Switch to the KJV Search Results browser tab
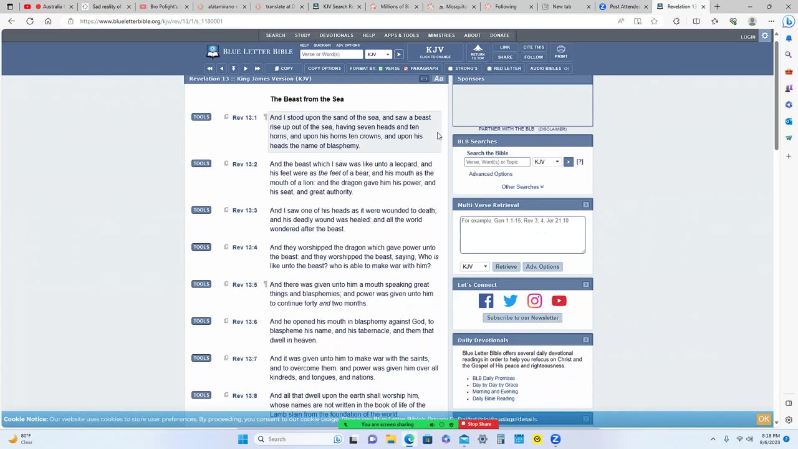 333,7
